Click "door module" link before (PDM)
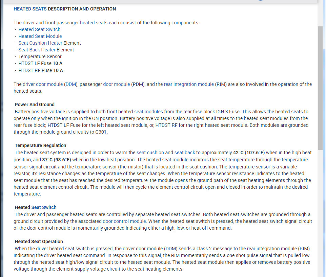The width and height of the screenshot is (326, 277). (116, 84)
